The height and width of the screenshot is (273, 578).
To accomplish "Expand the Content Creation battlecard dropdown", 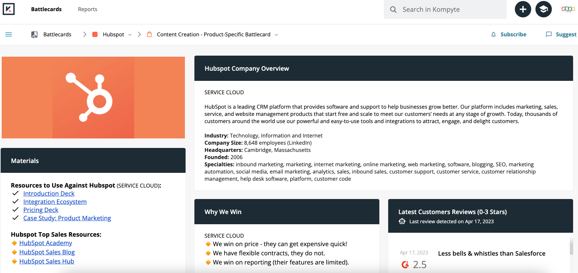I will pyautogui.click(x=276, y=35).
